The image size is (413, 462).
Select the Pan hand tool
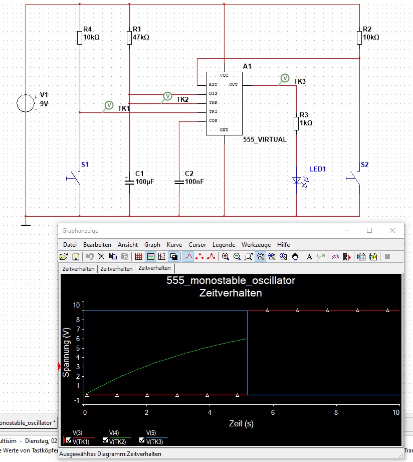[295, 257]
